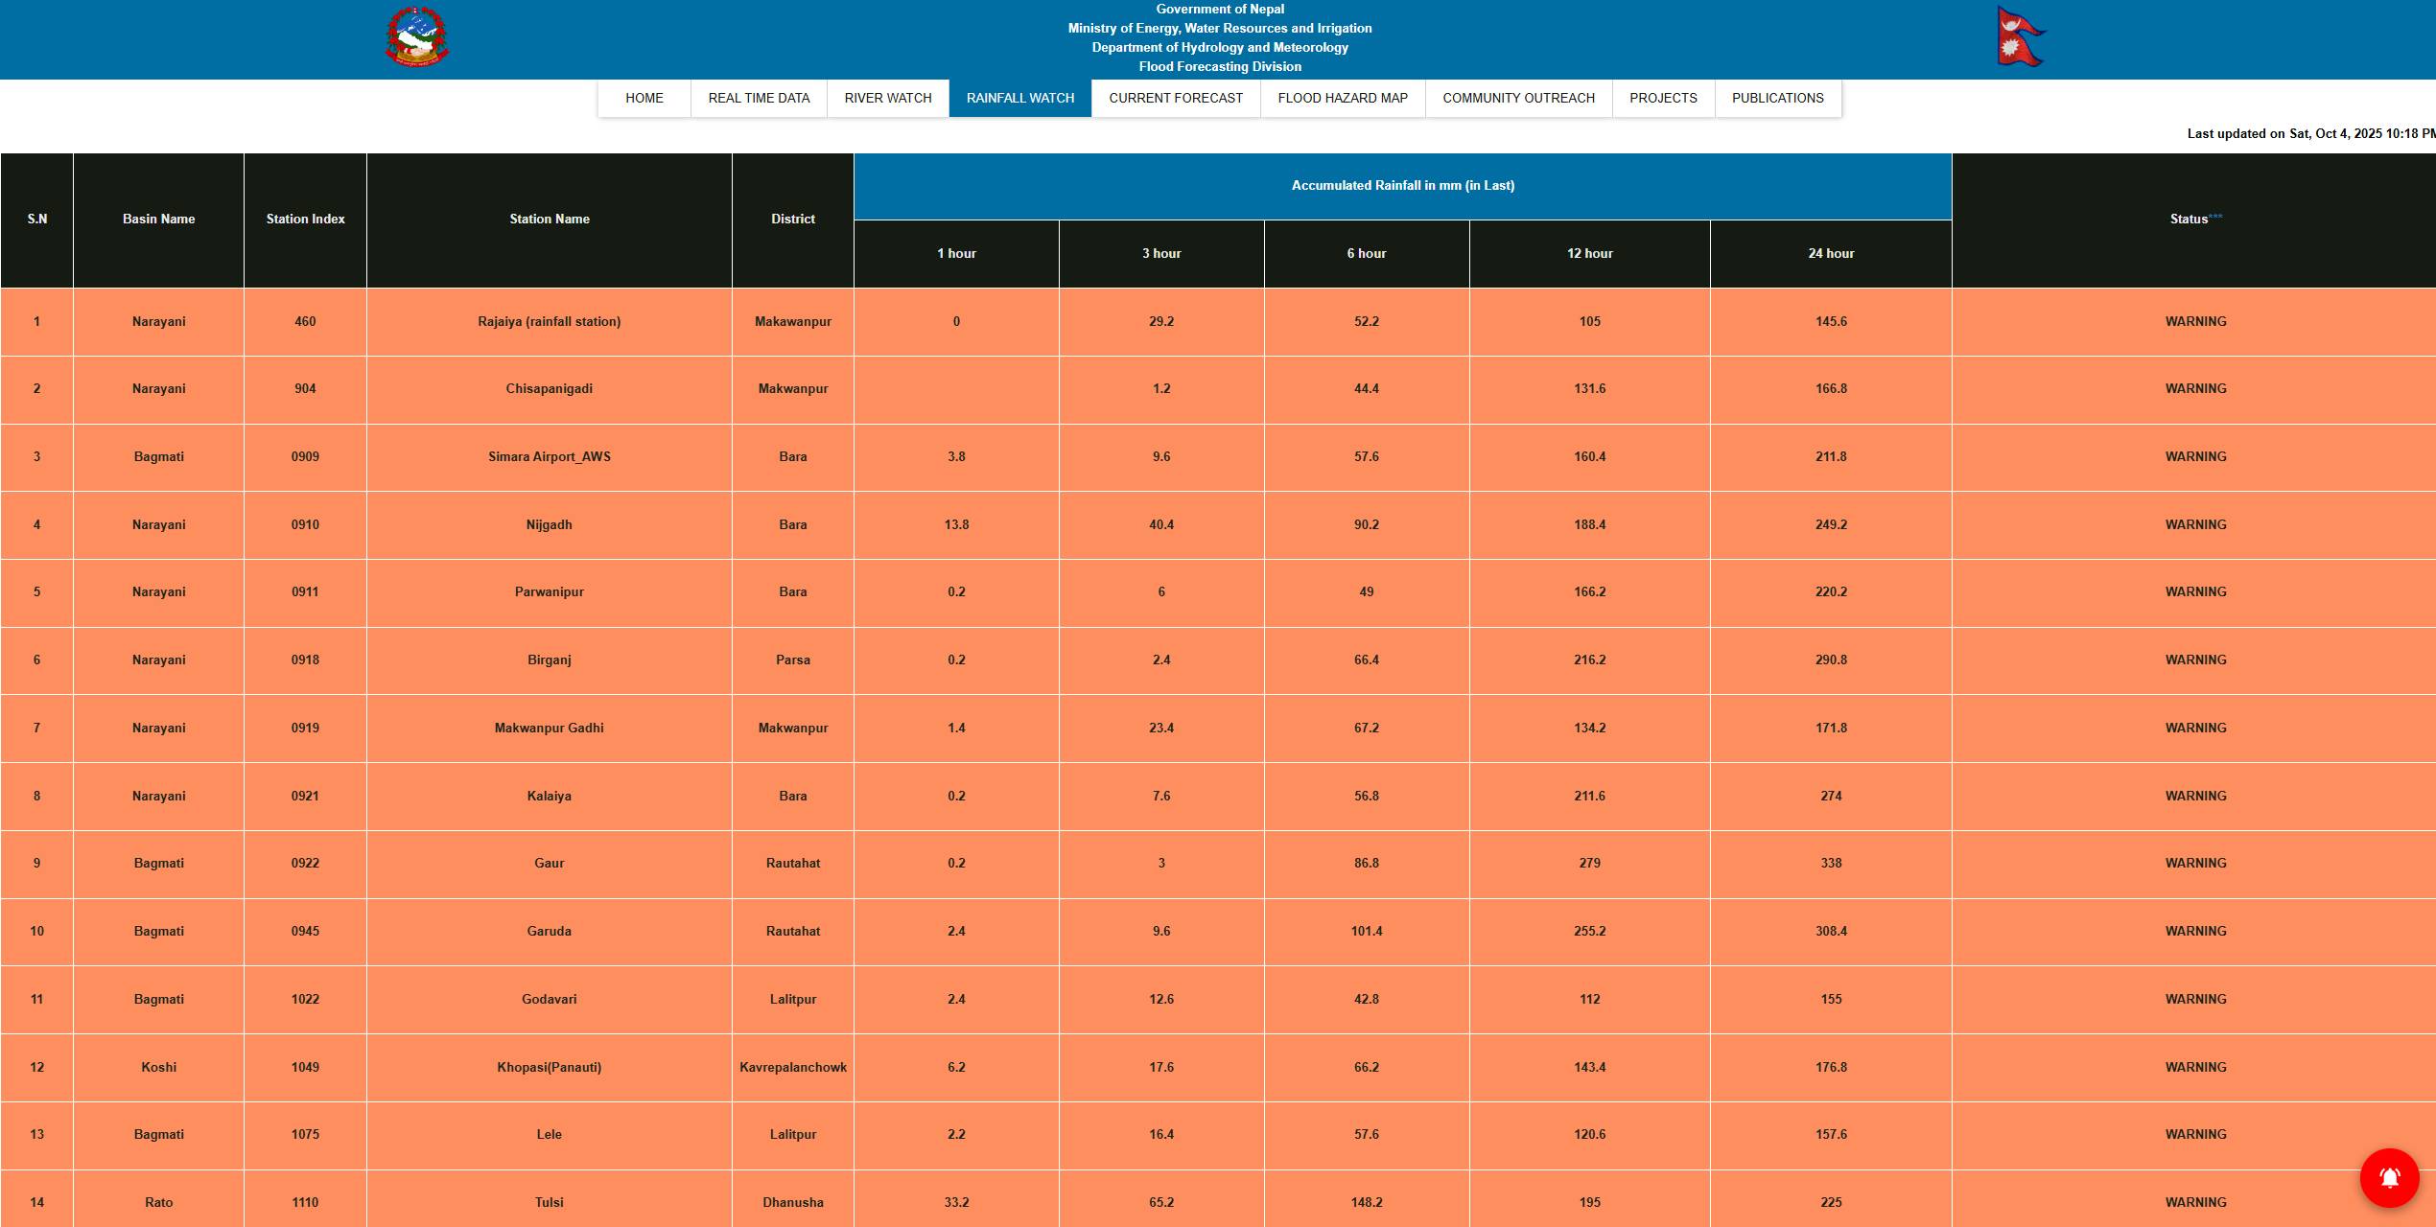
Task: Click the Basin Name column header
Action: tap(158, 220)
